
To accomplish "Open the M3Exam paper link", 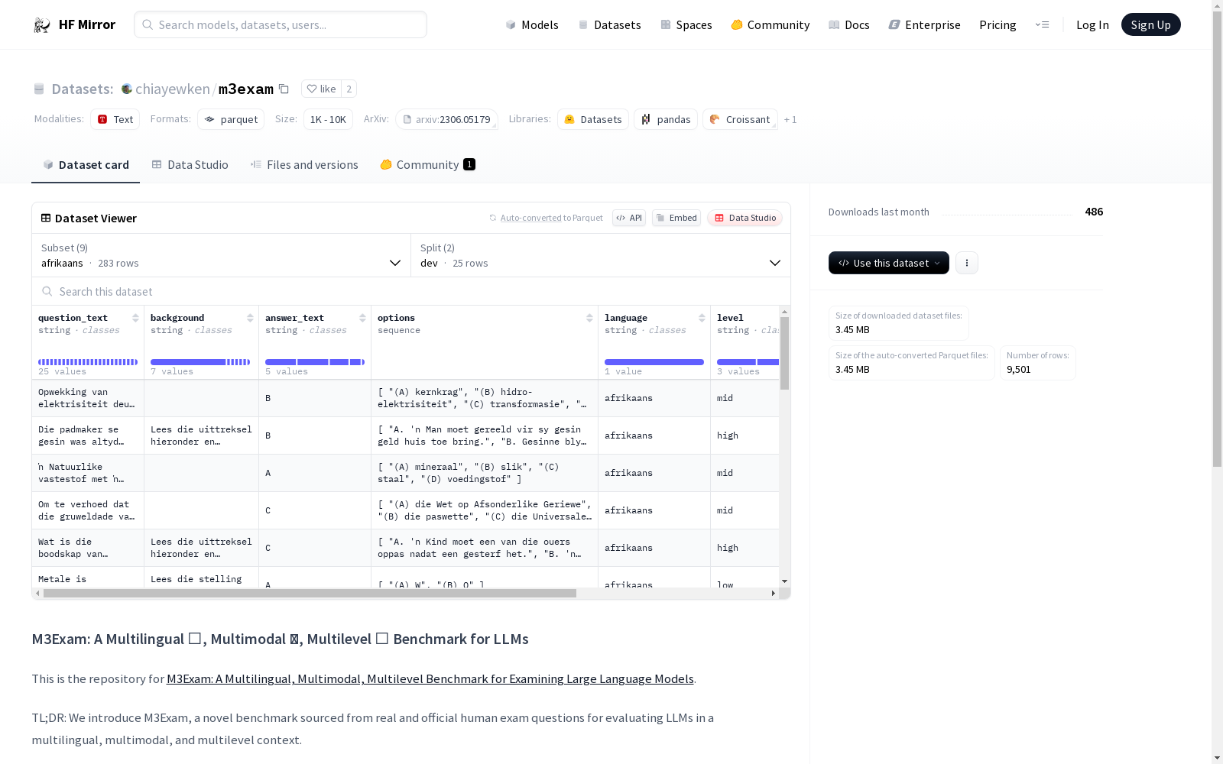I will tap(430, 678).
